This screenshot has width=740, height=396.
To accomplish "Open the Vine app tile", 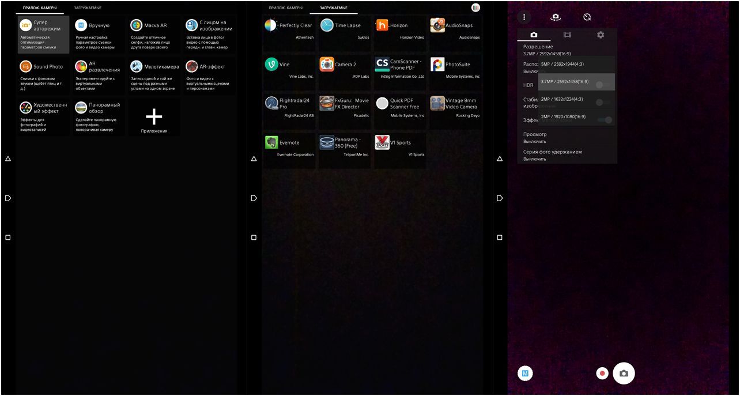I will point(289,69).
